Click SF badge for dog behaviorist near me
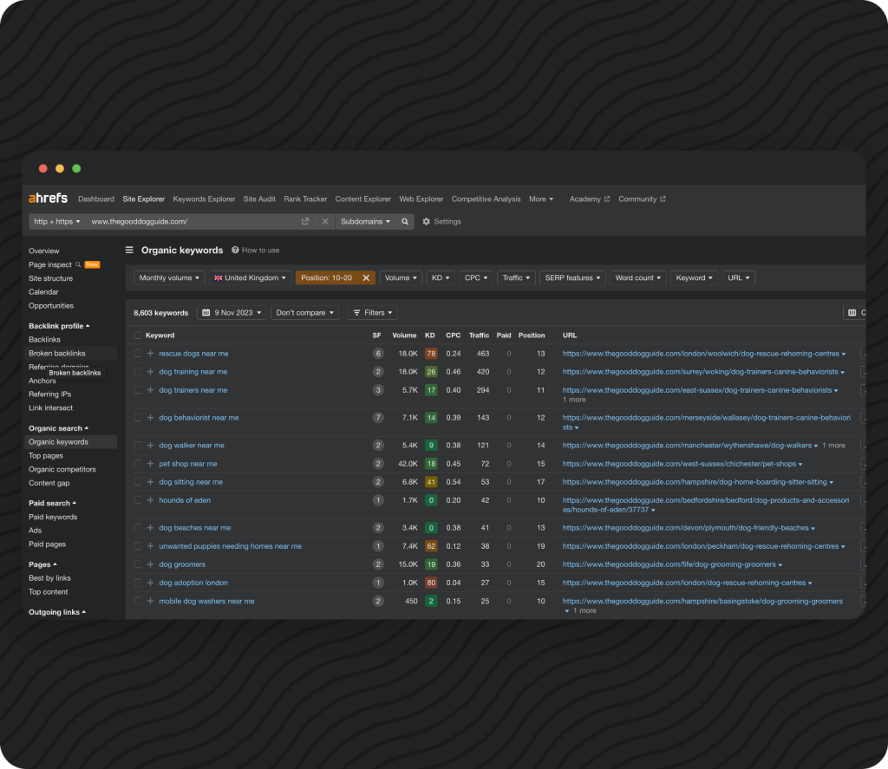This screenshot has height=769, width=888. (x=378, y=417)
